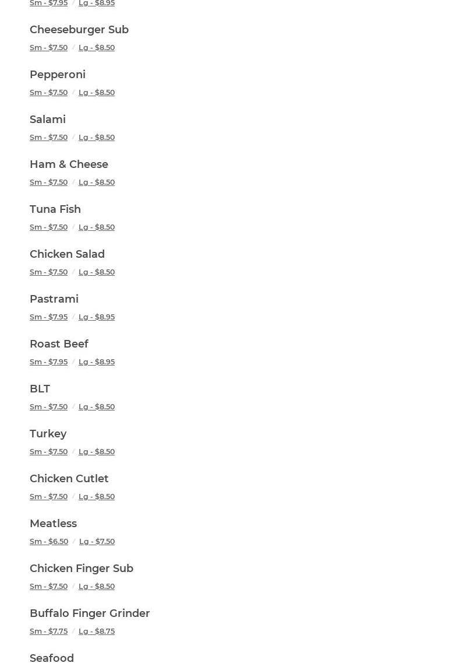This screenshot has width=457, height=663.
Task: Choose the large Chicken Finger Sub price
Action: click(97, 587)
